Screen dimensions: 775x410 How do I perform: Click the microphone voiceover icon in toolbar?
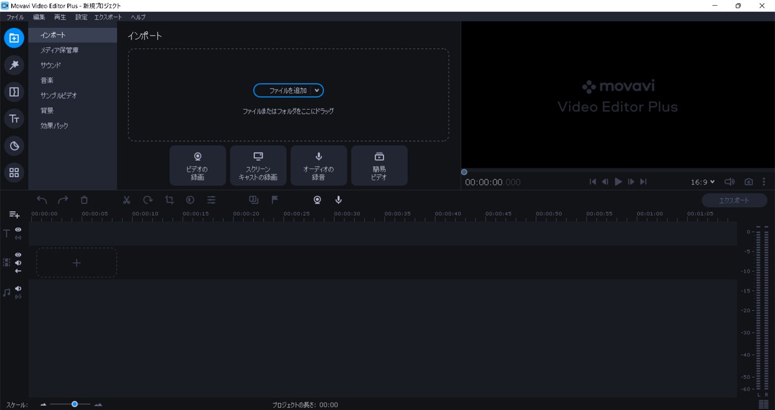[x=339, y=200]
